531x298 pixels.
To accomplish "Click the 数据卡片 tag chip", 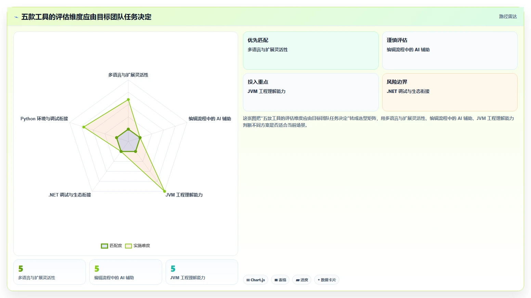I will click(327, 280).
